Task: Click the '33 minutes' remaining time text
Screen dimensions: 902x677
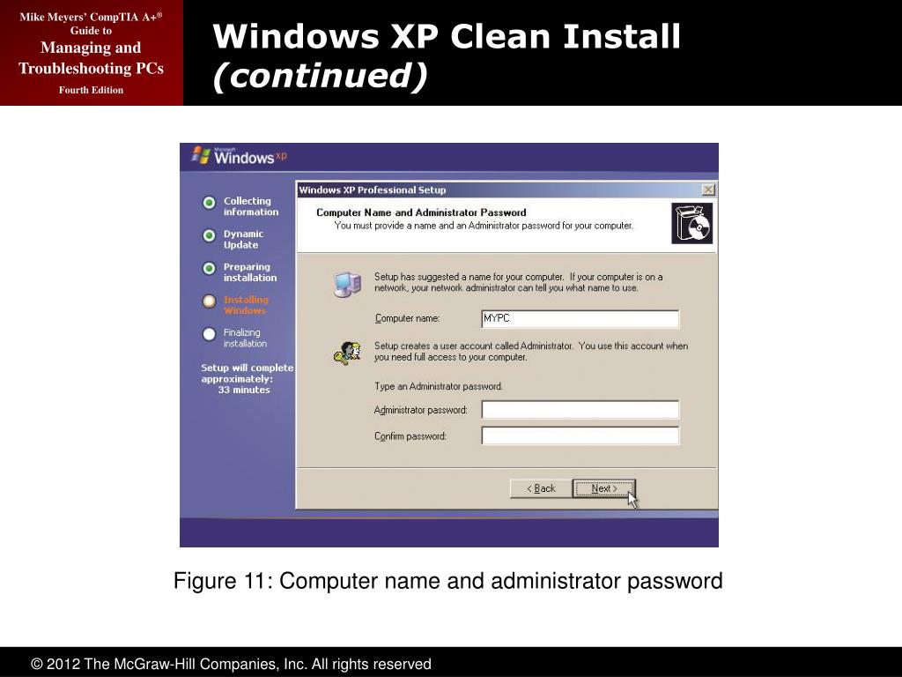Action: (x=244, y=390)
